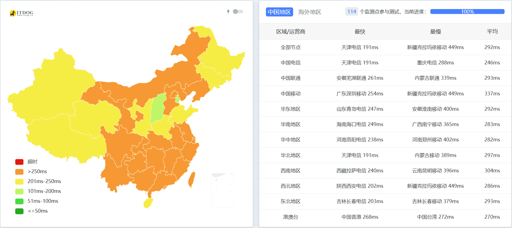512x228 pixels.
Task: Click the 西北地区 row label
Action: click(x=291, y=186)
